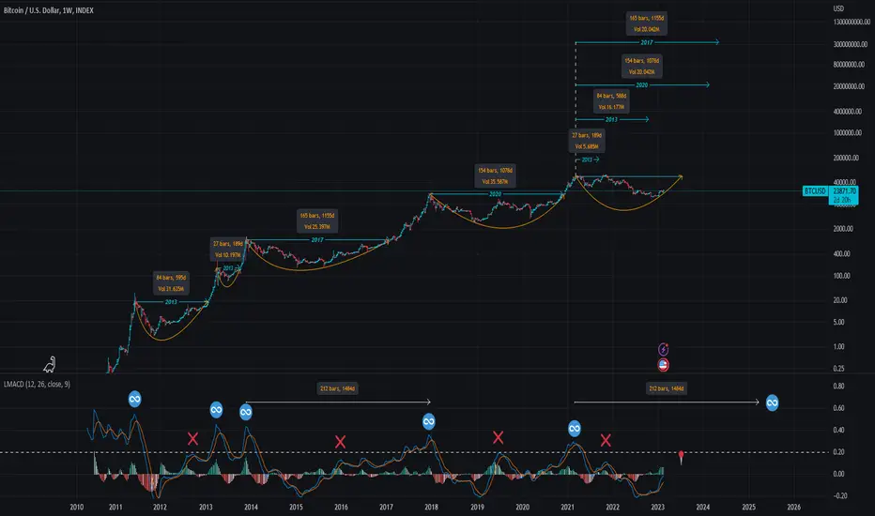Select the 2020 label on the 2018–2020 price range line
Screen dimensions: 875x516
click(x=496, y=194)
